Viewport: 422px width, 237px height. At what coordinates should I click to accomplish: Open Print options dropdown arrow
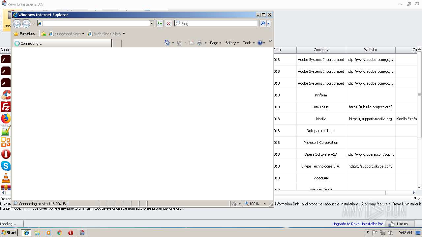pos(205,43)
